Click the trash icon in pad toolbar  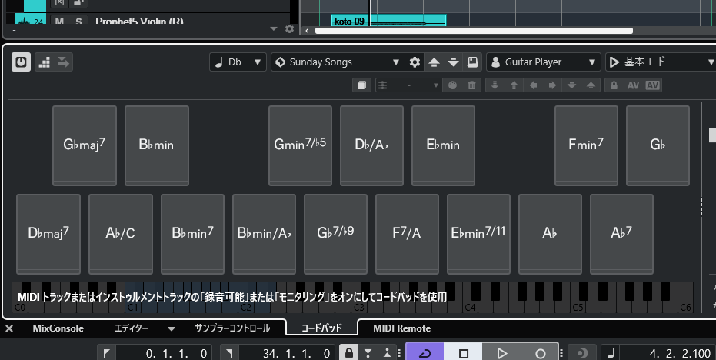[471, 85]
